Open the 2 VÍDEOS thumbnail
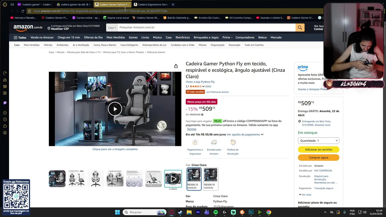Viewport: 386px width, 217px height. point(173,178)
